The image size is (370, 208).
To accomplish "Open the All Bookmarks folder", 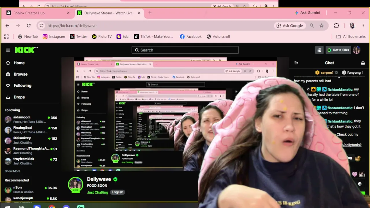I will point(351,37).
